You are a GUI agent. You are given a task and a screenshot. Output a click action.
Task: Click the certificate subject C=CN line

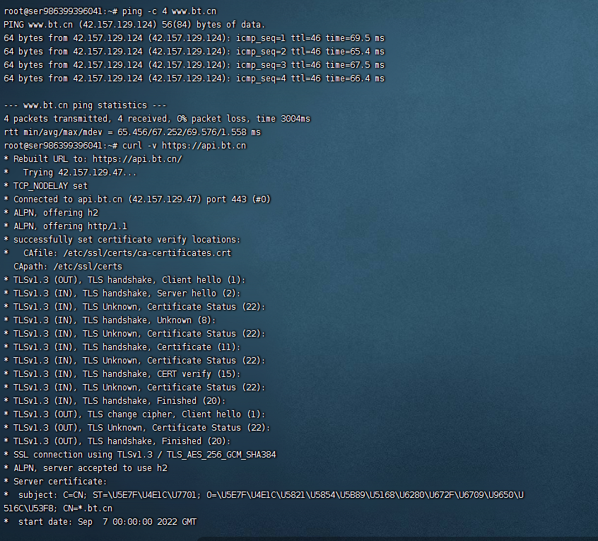[264, 495]
